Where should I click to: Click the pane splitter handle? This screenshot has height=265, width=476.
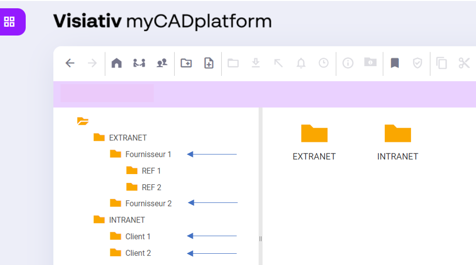click(x=260, y=239)
